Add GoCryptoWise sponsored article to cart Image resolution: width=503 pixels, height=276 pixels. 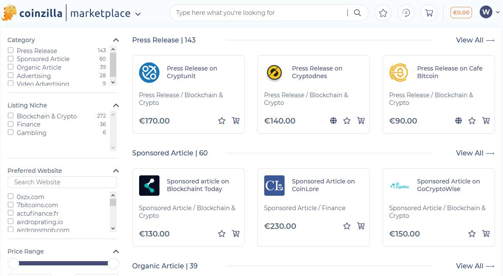coord(486,234)
